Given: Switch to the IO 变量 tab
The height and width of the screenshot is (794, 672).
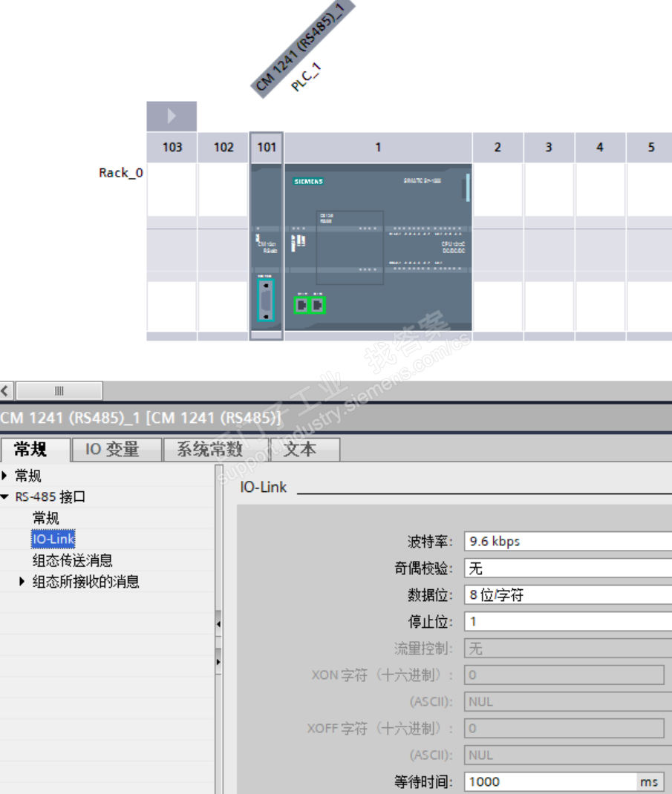Looking at the screenshot, I should coord(117,449).
